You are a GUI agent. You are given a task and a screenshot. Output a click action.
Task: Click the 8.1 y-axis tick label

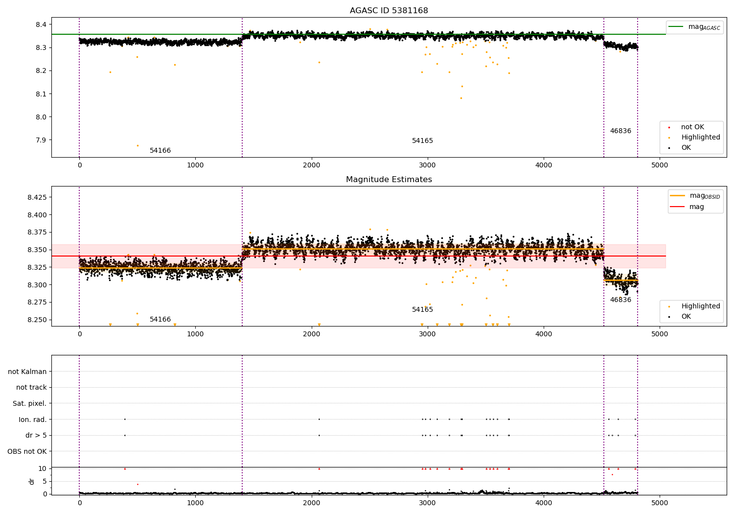click(x=41, y=94)
